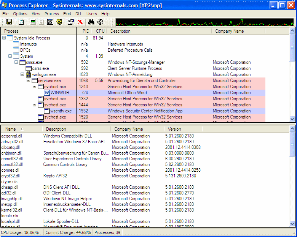
Task: Click the yellow gear DLL/handles view icon
Action: point(59,22)
